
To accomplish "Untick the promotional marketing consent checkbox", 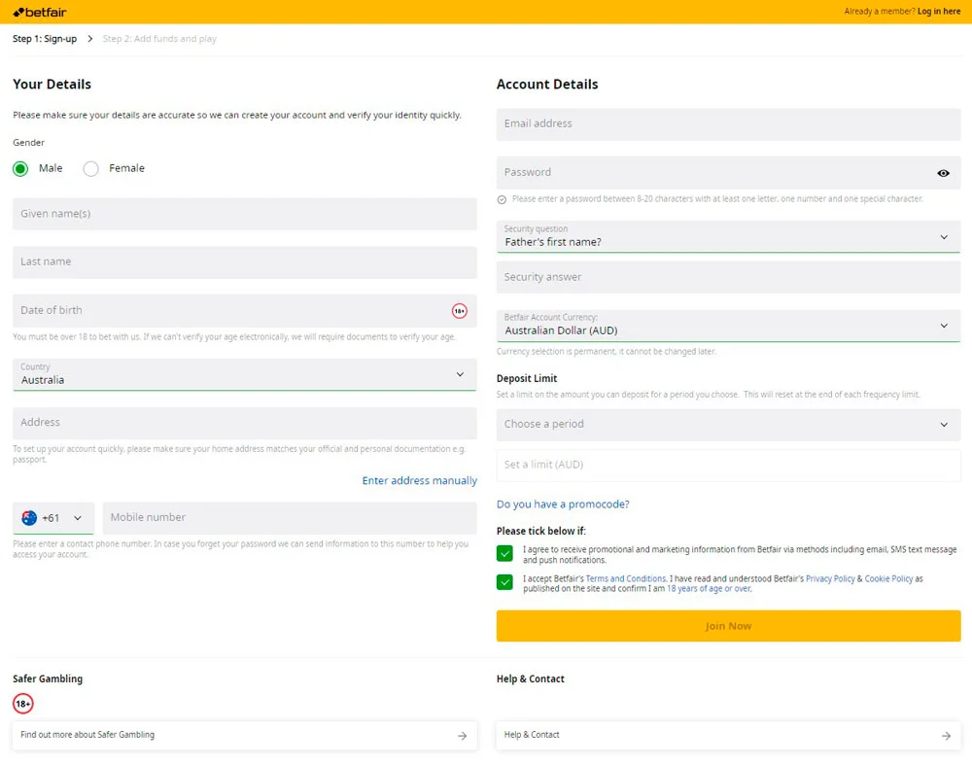I will (x=504, y=553).
